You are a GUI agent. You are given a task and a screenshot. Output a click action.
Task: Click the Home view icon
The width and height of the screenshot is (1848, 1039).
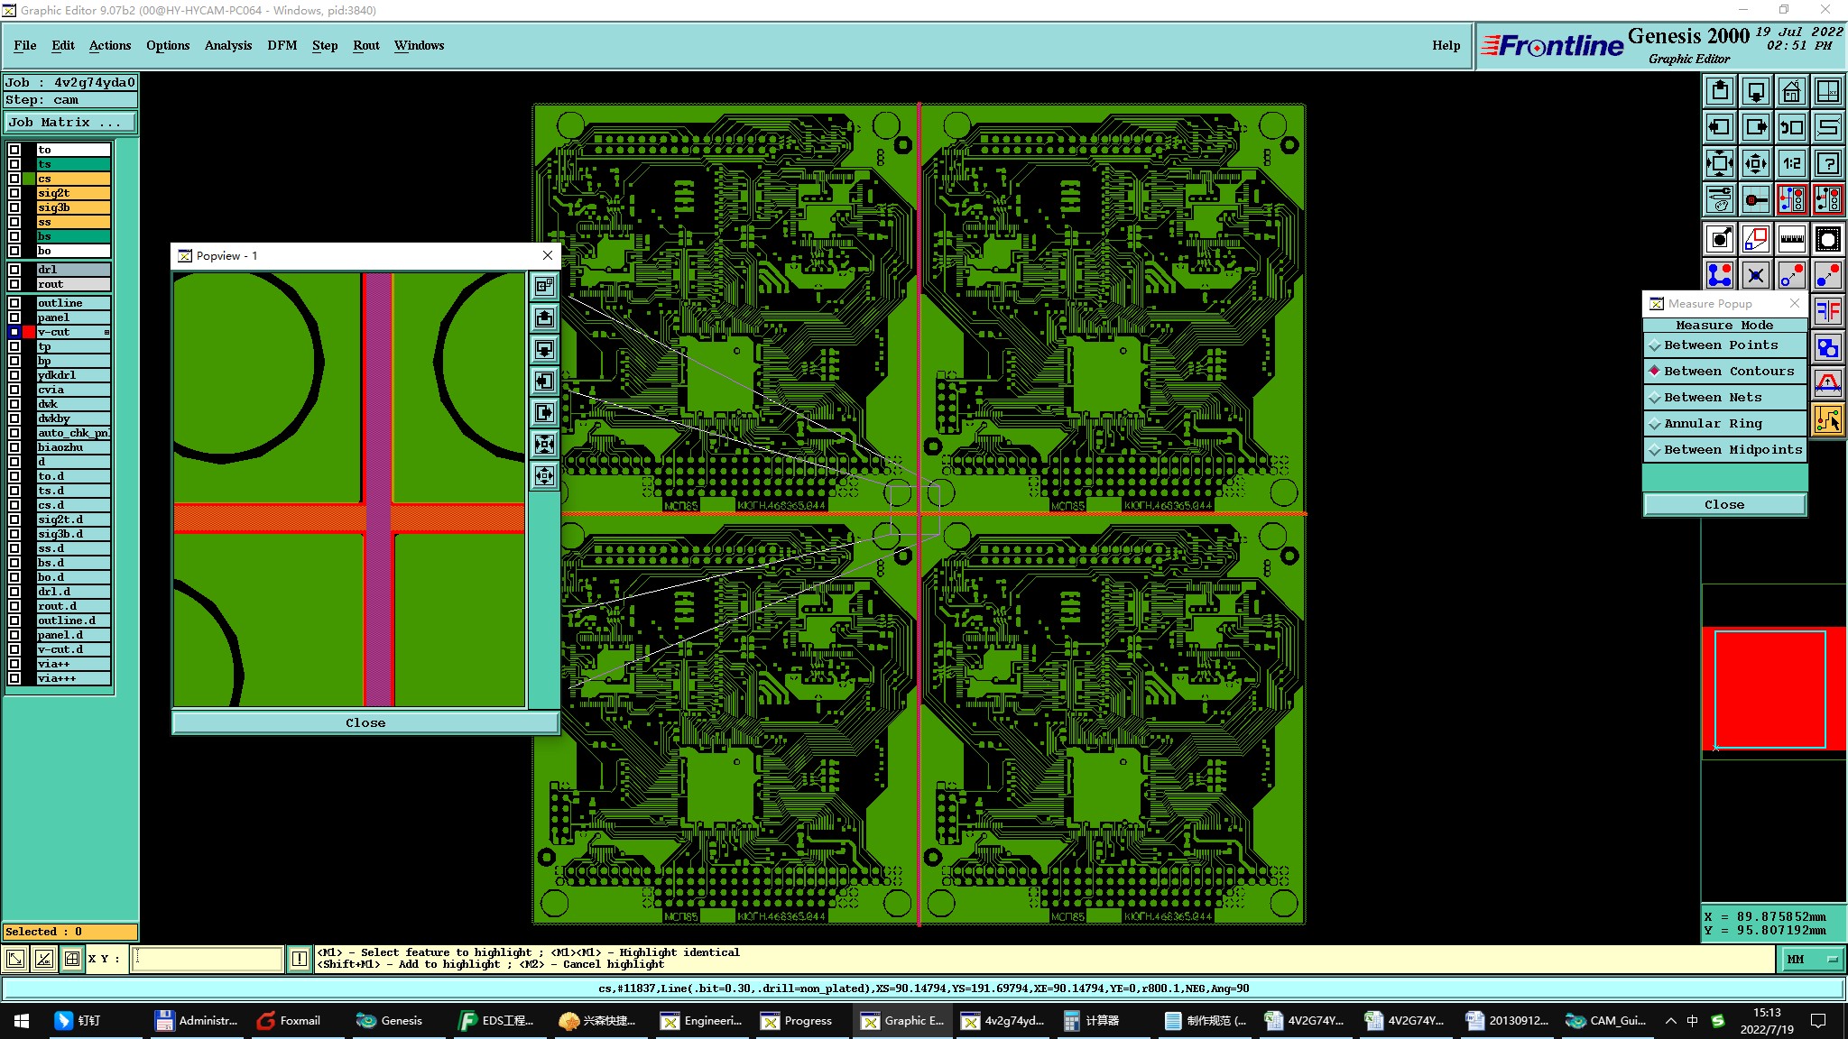click(1791, 91)
